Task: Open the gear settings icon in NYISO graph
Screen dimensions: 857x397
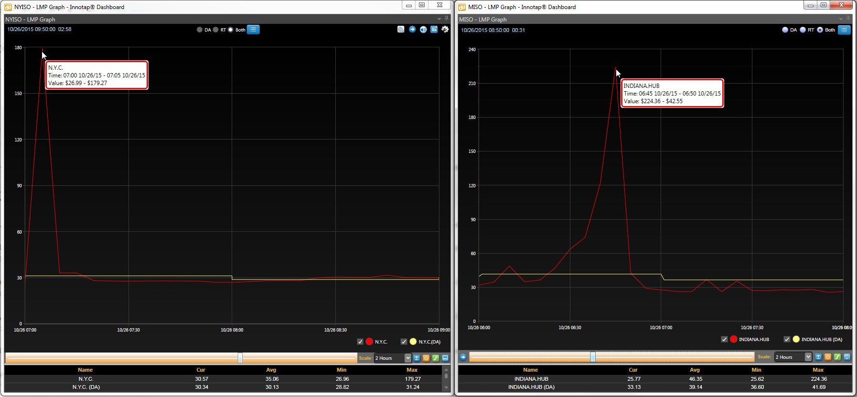Action: (445, 30)
